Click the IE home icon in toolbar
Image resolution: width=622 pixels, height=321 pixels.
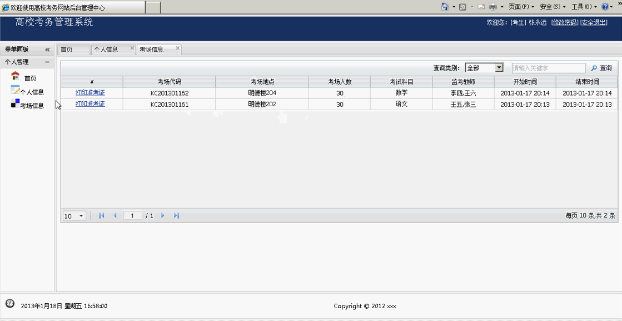pos(445,7)
